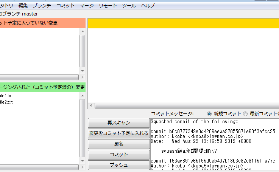This screenshot has width=279, height=172.
Task: Select file2.txt in the staged changes list
Action: [x=6, y=102]
